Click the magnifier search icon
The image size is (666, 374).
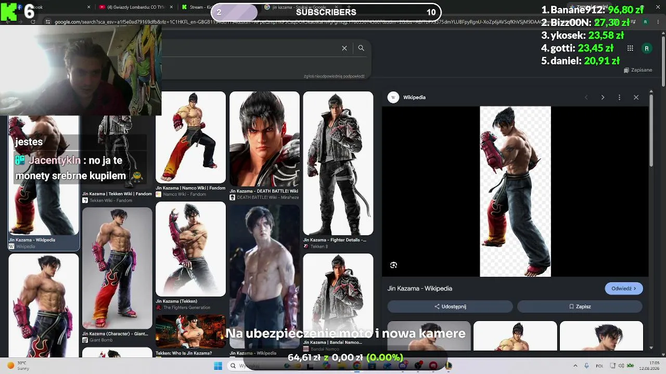coord(361,48)
